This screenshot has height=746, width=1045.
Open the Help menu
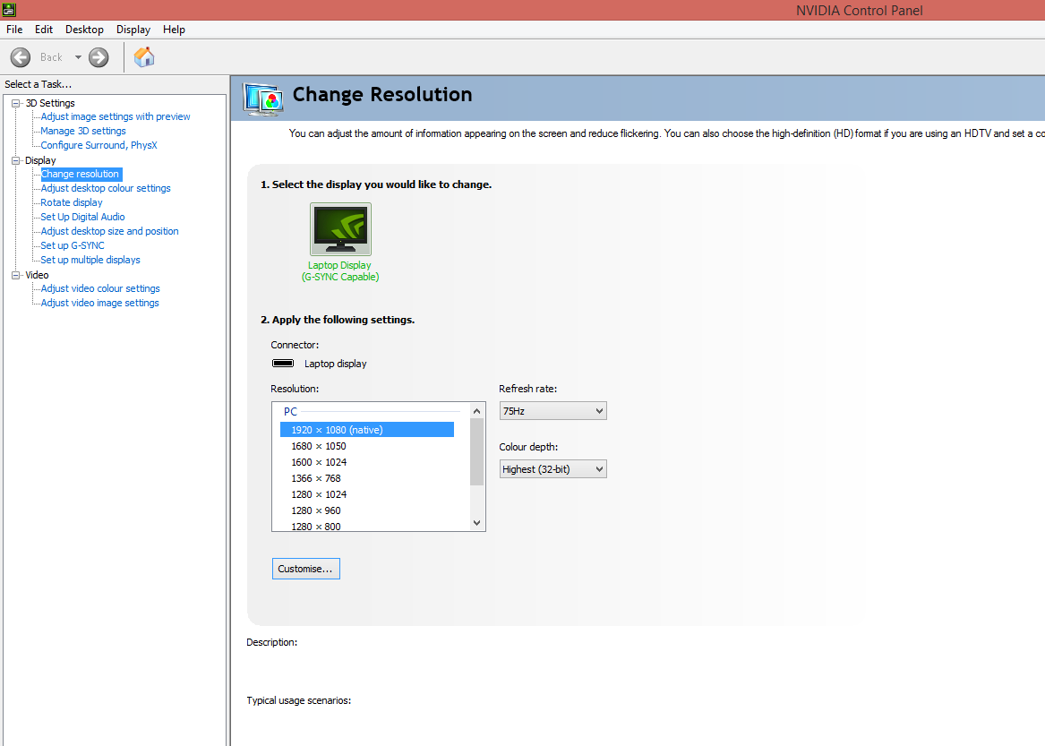(x=174, y=30)
